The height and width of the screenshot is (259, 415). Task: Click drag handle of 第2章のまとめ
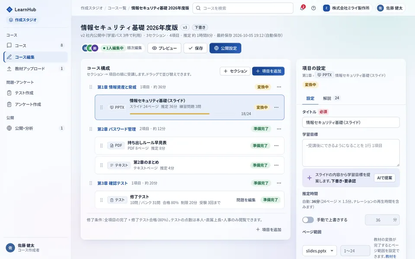[101, 165]
